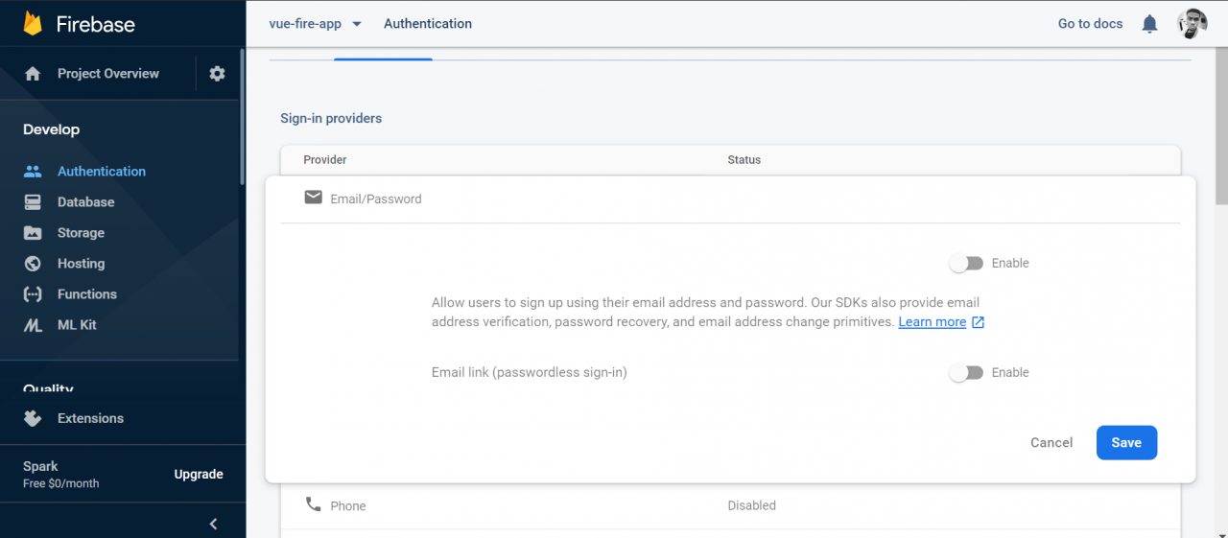Open Storage section in sidebar
Viewport: 1228px width, 538px height.
[x=81, y=233]
